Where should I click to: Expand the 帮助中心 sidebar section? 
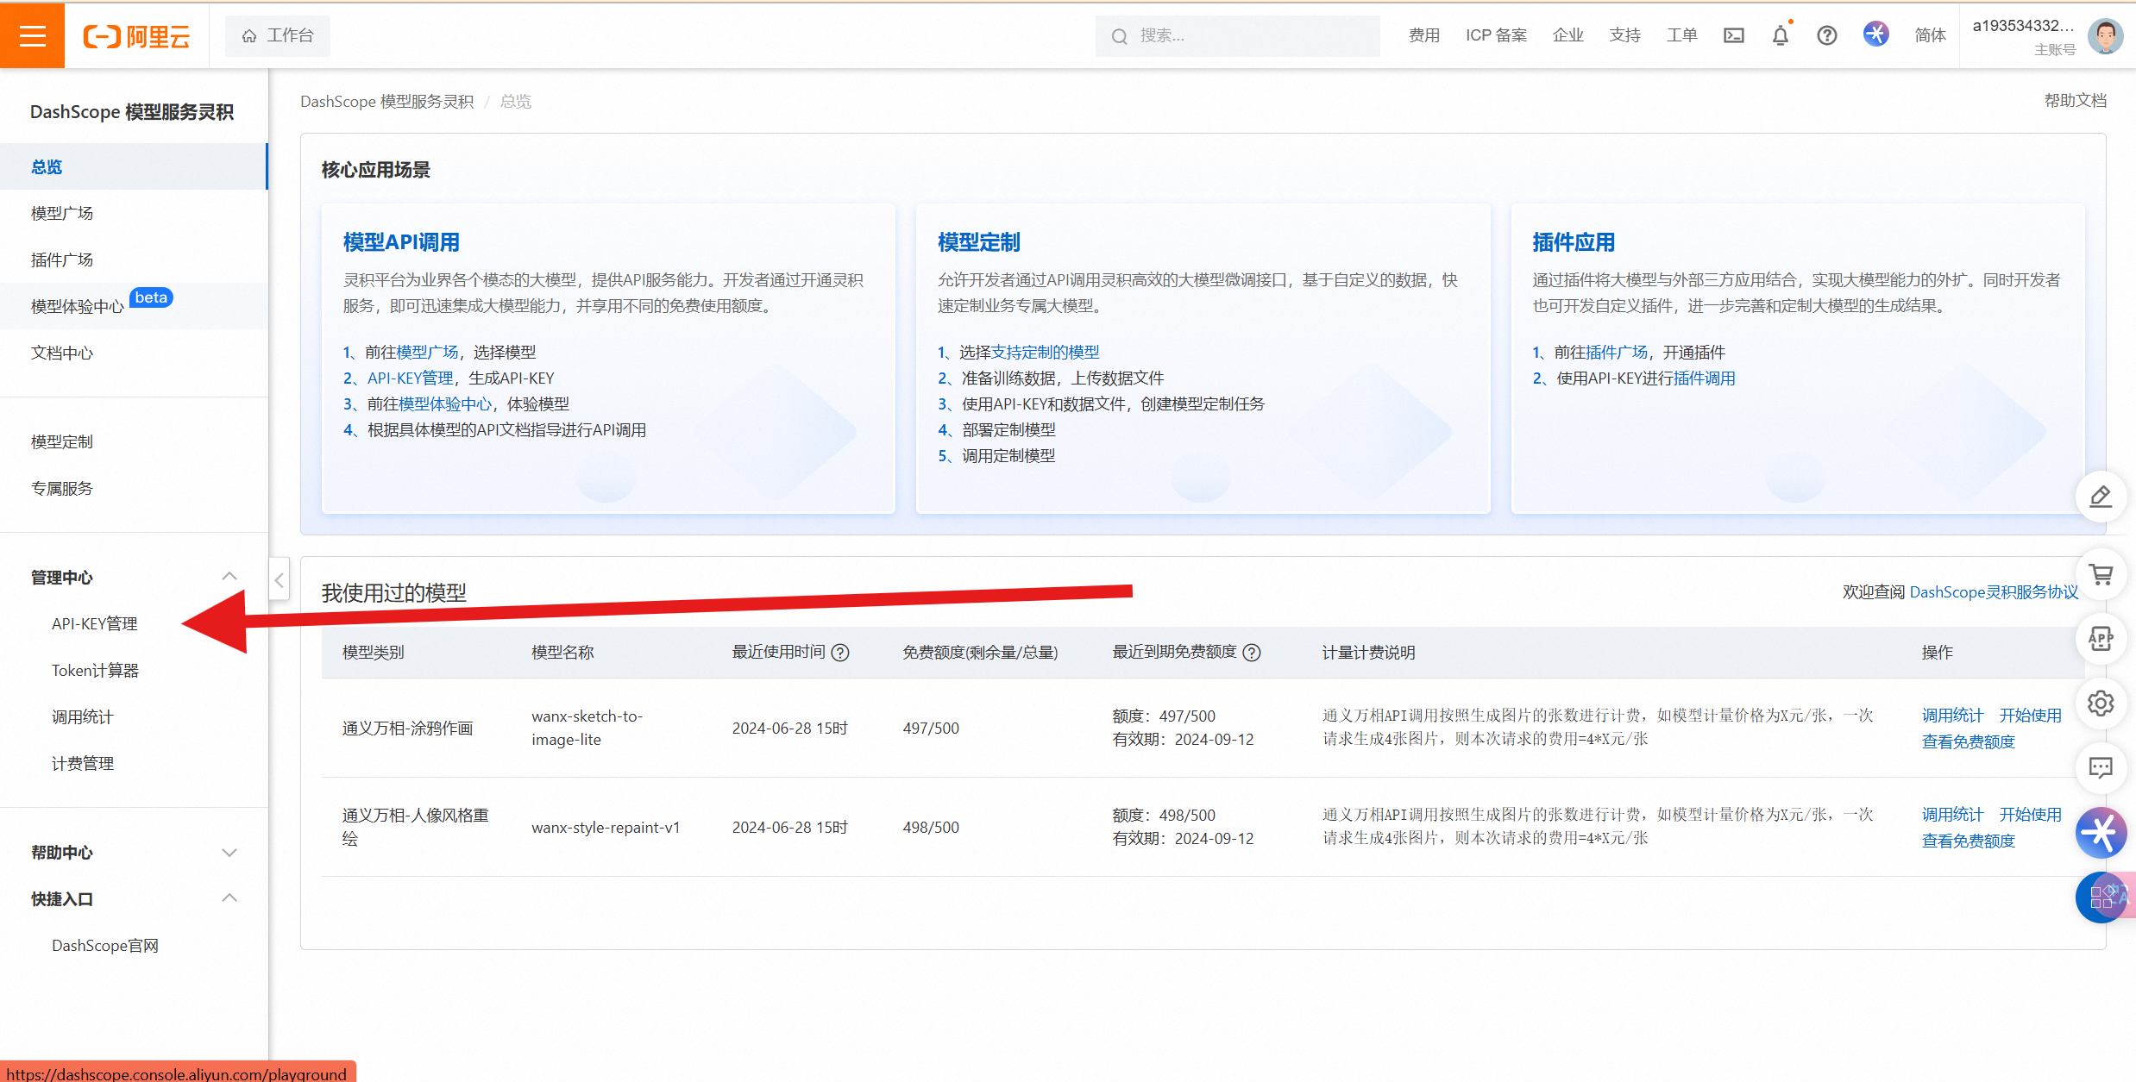229,852
